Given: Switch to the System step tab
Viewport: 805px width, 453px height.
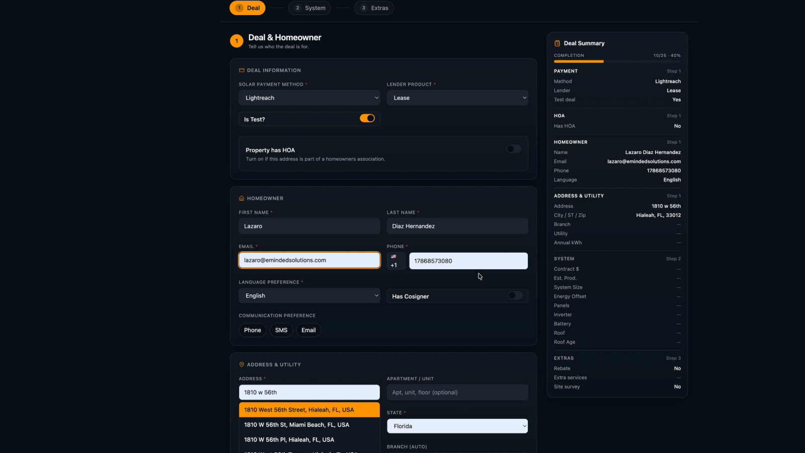Looking at the screenshot, I should (x=309, y=8).
